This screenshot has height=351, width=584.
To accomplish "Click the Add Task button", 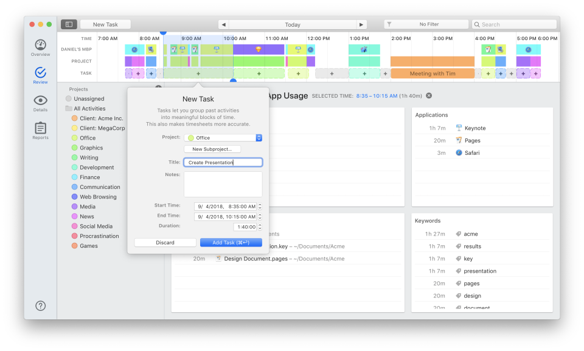I will pos(231,242).
